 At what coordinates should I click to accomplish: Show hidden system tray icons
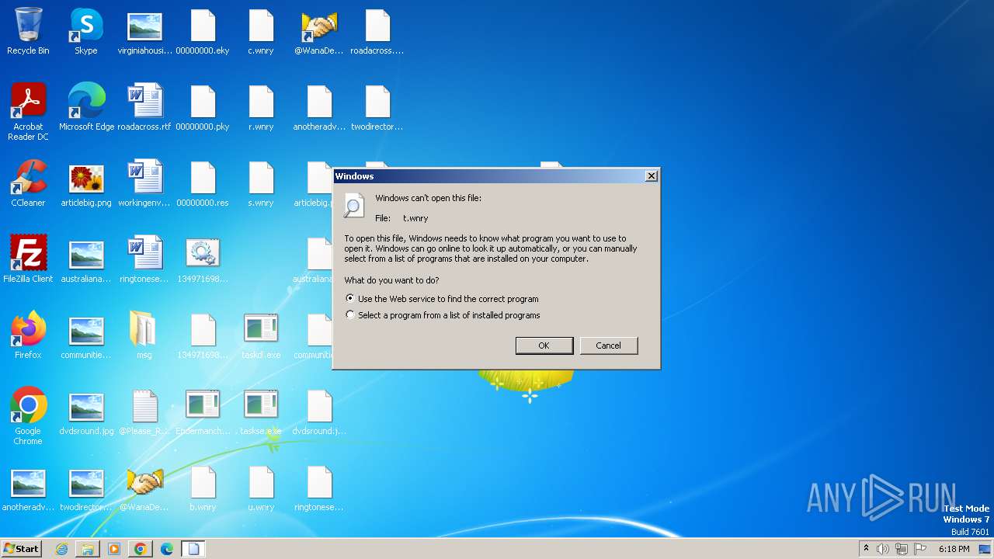click(867, 549)
